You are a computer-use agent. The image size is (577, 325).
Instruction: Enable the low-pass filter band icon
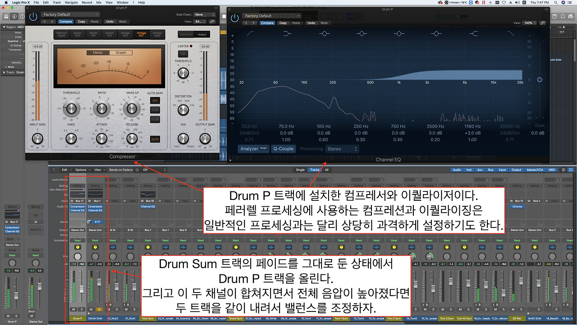click(x=510, y=34)
